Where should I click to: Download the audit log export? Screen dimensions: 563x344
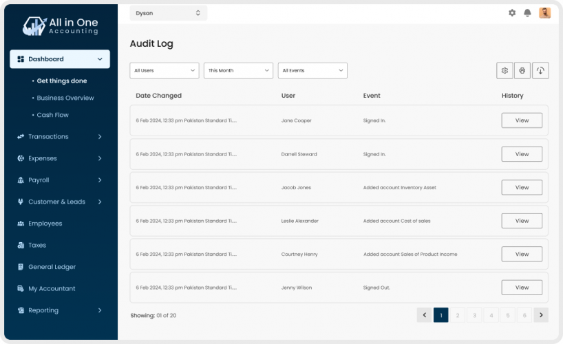(540, 70)
